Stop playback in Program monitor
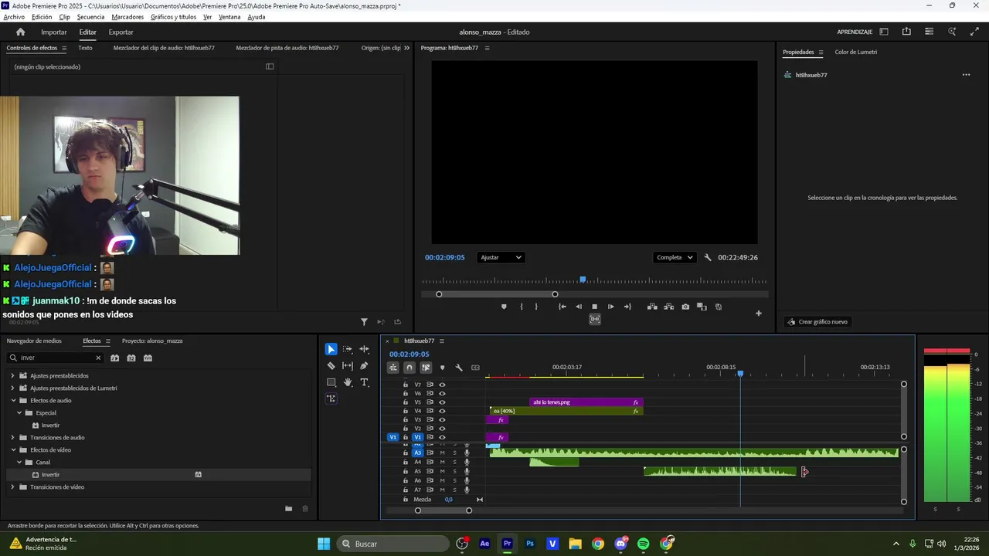Viewport: 989px width, 556px height. point(594,307)
